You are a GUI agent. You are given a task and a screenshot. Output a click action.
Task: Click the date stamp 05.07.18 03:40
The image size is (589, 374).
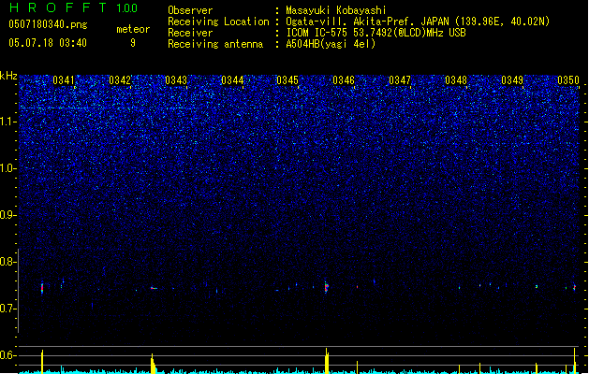point(48,43)
